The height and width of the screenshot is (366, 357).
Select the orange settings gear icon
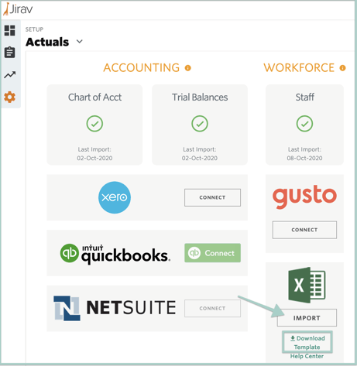tap(10, 97)
